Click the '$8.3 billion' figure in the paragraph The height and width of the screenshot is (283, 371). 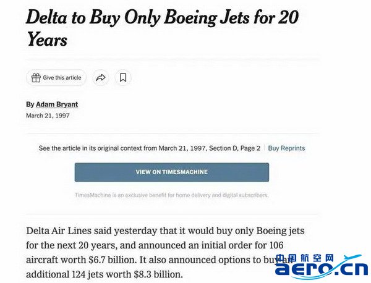[158, 274]
